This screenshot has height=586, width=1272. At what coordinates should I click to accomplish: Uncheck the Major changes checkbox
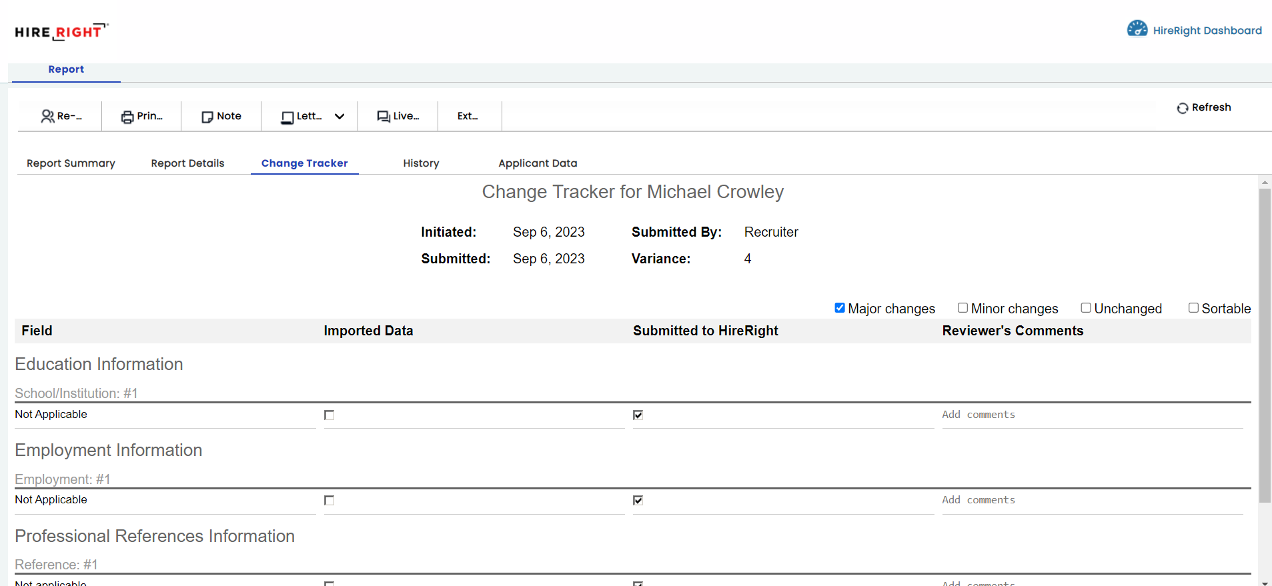pos(840,308)
